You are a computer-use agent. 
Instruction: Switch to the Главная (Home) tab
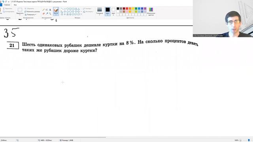[7, 5]
